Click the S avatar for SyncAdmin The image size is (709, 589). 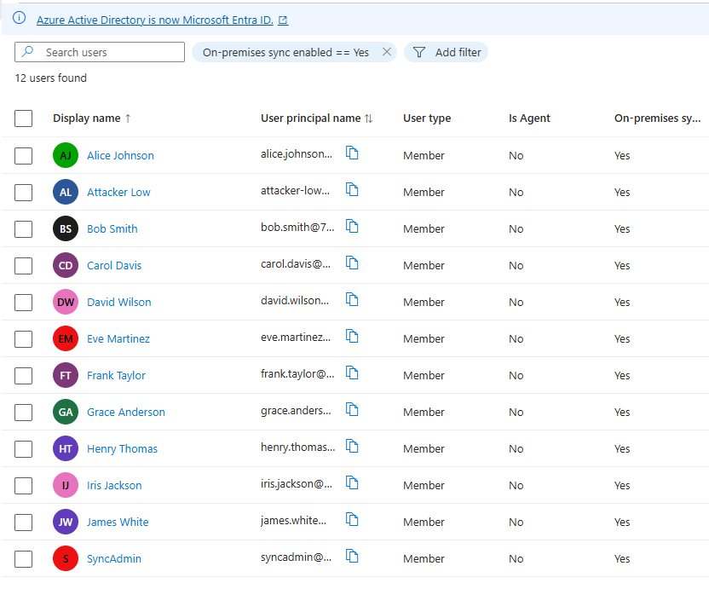point(66,558)
